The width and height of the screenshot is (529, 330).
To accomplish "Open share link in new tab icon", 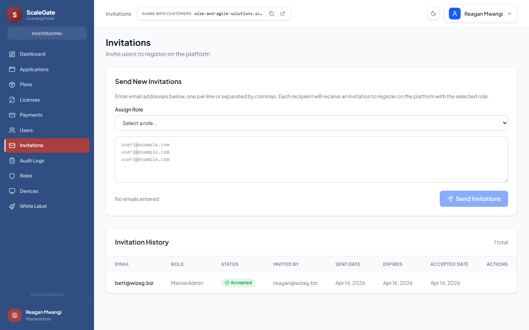I will coord(283,14).
